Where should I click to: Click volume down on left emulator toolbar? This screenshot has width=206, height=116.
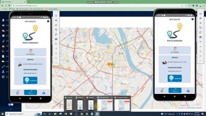pyautogui.click(x=56, y=25)
